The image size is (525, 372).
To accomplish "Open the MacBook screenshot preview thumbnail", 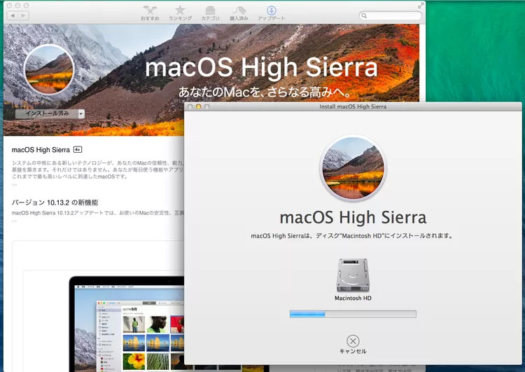I will 127,324.
